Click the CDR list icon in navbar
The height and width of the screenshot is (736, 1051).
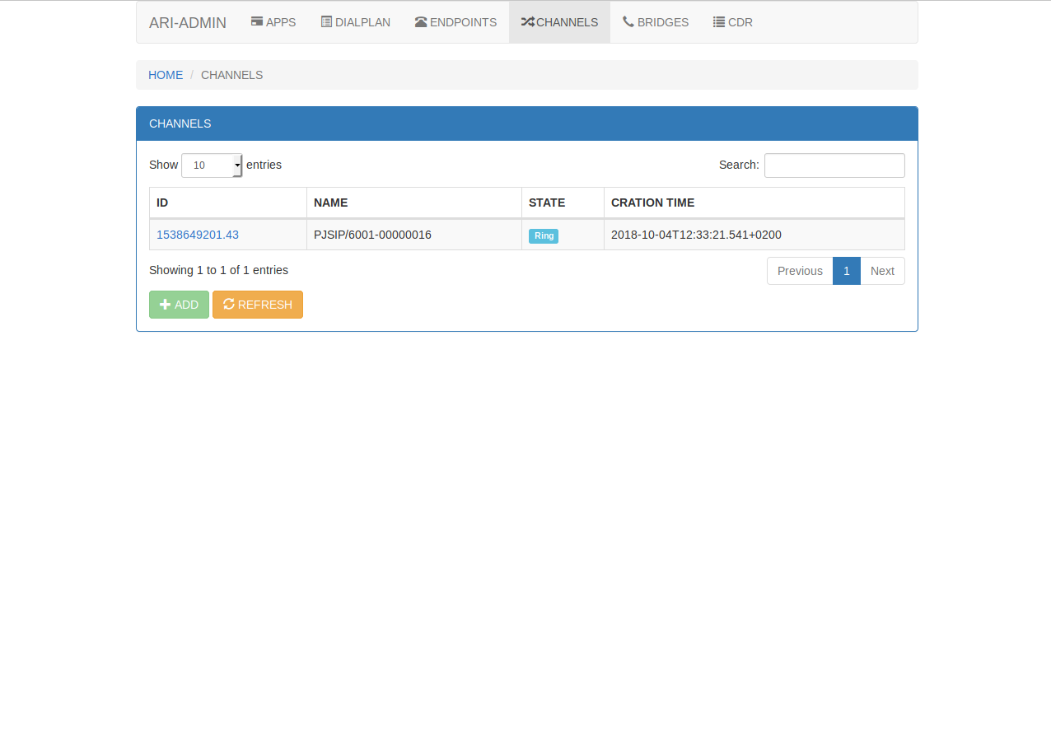click(x=719, y=21)
